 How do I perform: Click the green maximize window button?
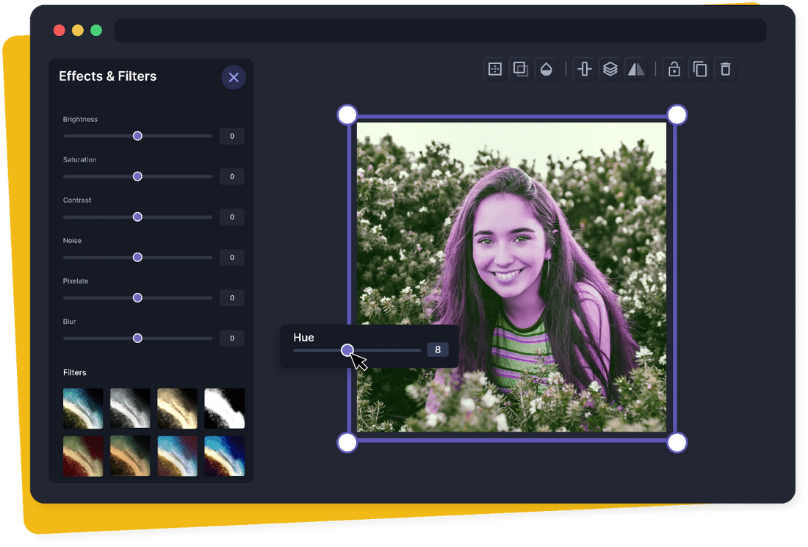[x=96, y=30]
